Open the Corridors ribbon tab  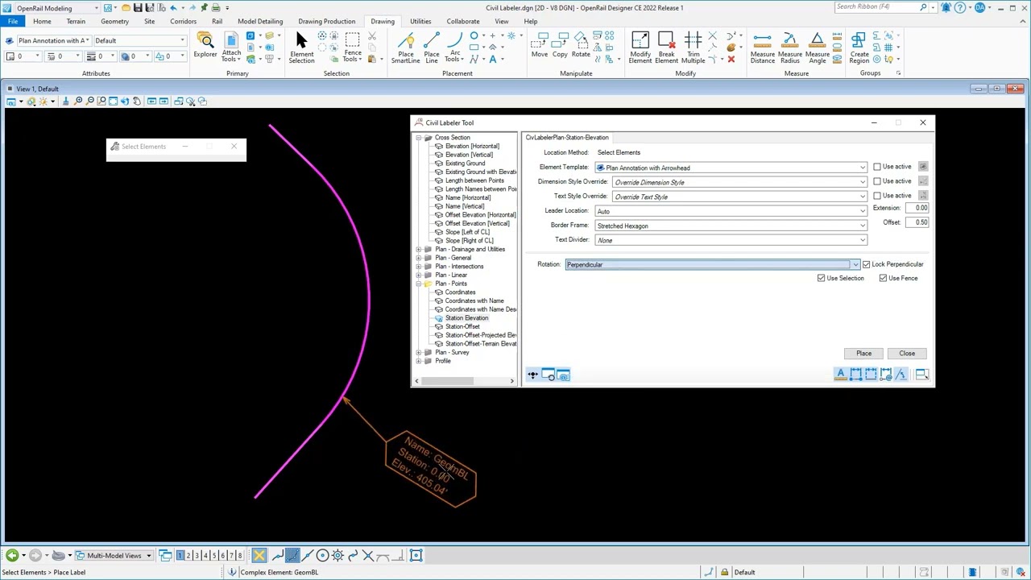click(183, 21)
